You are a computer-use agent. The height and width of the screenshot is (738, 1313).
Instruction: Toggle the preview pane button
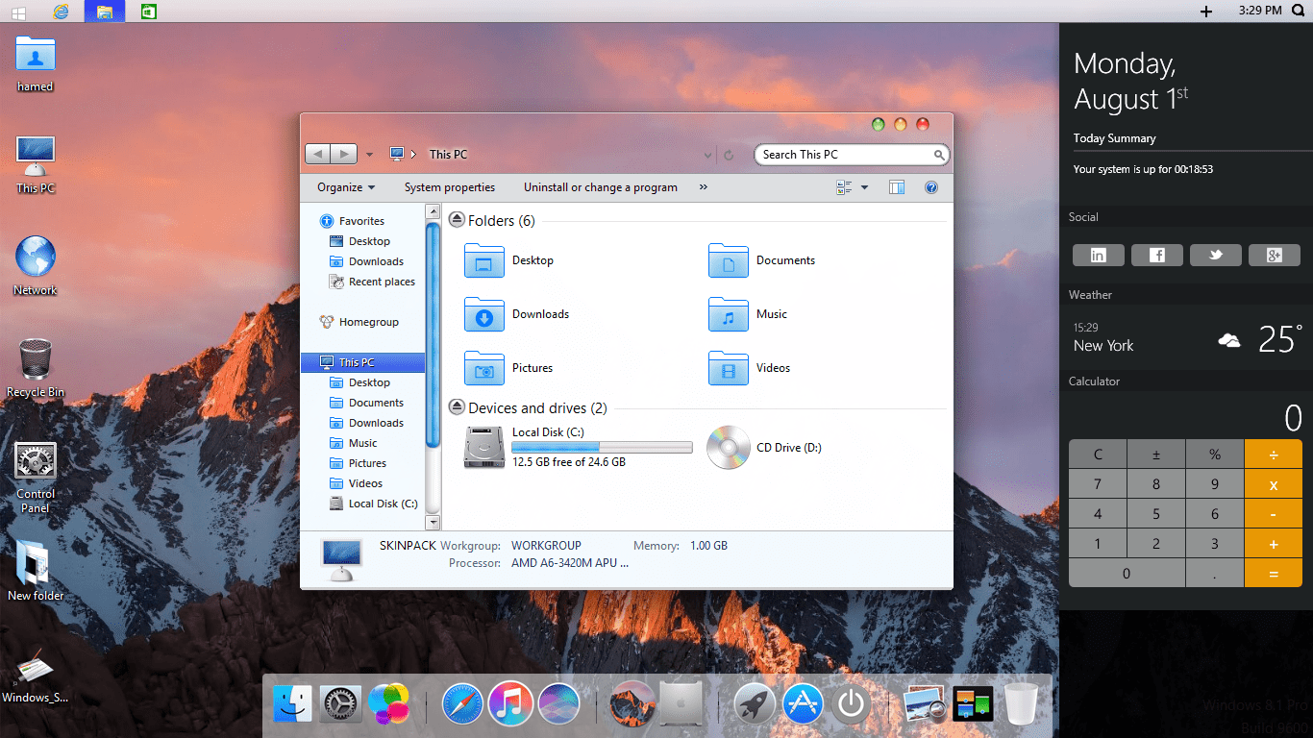point(897,187)
